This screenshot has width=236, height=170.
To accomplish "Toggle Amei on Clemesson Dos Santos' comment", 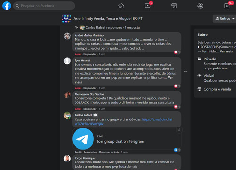I will [78, 109].
